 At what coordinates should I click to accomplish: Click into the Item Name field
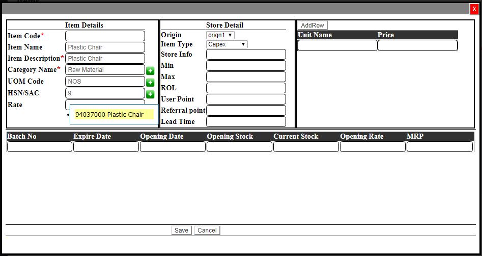click(105, 47)
